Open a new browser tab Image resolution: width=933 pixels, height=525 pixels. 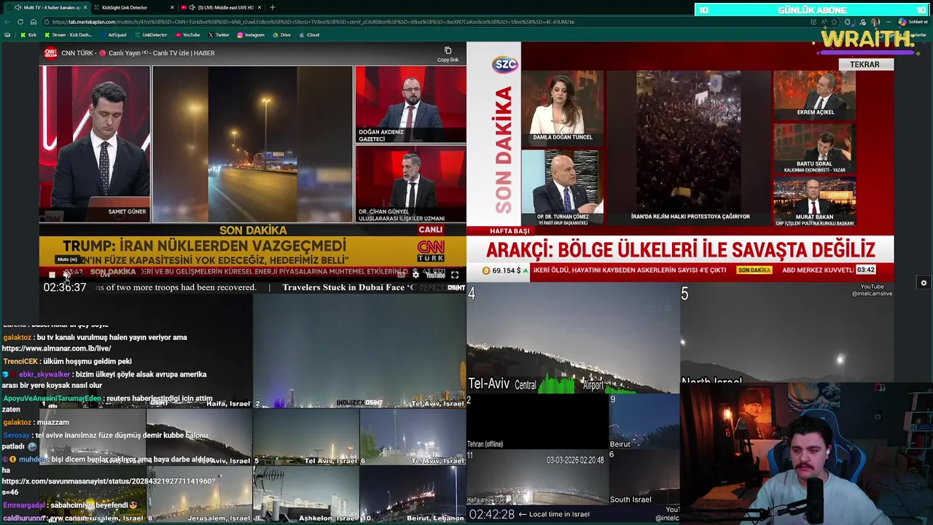pos(273,7)
